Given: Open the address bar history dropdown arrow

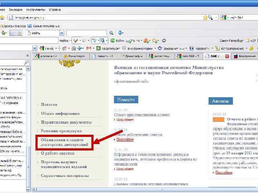Looking at the screenshot, I should click(x=216, y=18).
